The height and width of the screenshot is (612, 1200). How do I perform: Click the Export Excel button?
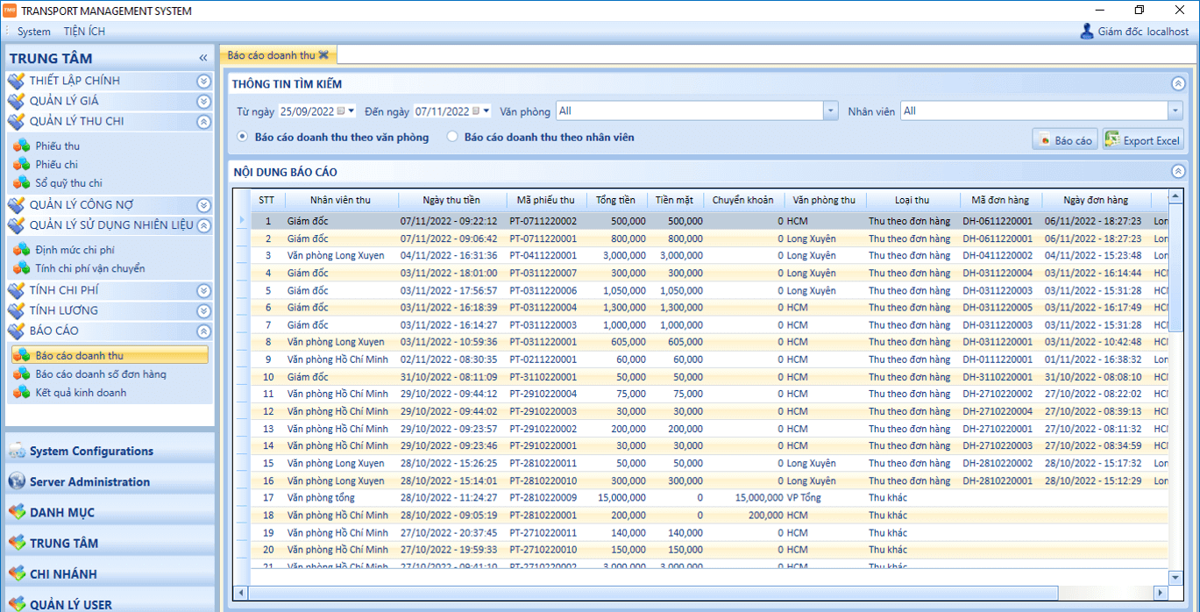click(x=1143, y=140)
